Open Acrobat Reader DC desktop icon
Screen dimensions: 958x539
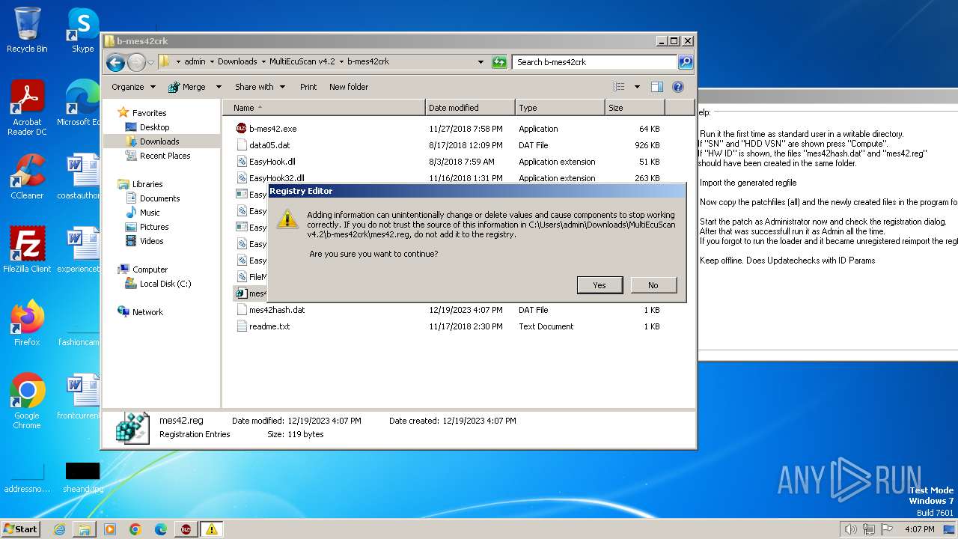(x=27, y=108)
